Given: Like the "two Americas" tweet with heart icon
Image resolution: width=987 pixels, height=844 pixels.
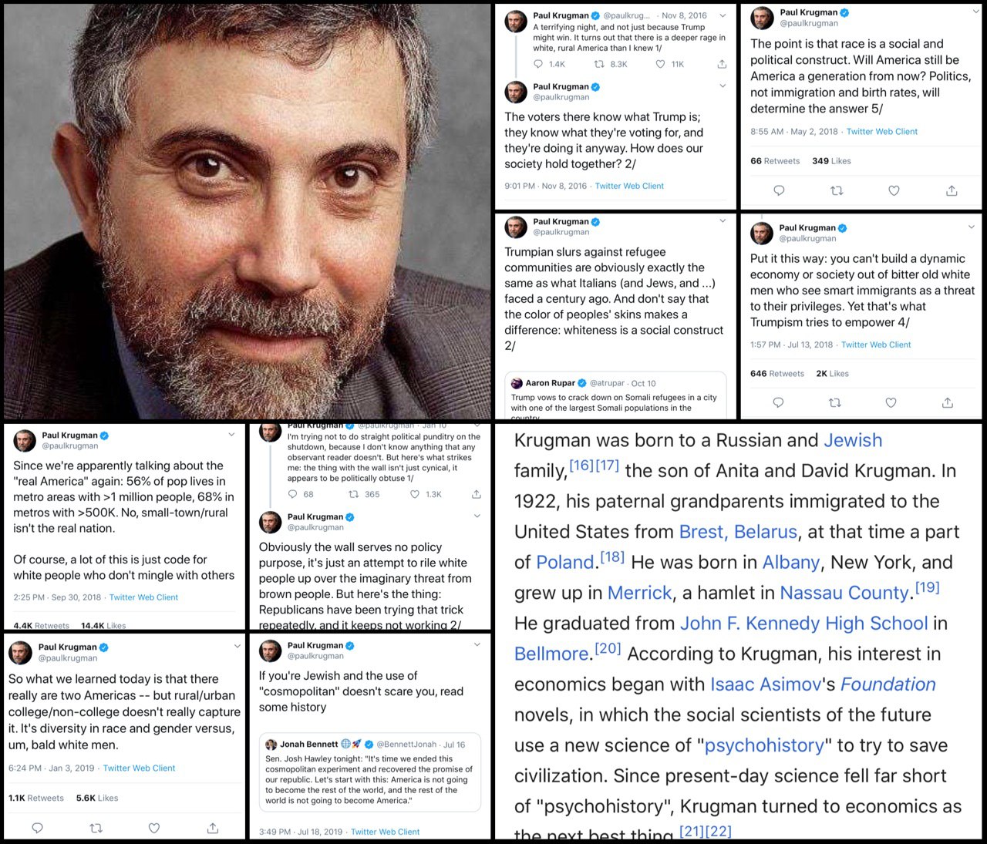Looking at the screenshot, I should pos(154,828).
